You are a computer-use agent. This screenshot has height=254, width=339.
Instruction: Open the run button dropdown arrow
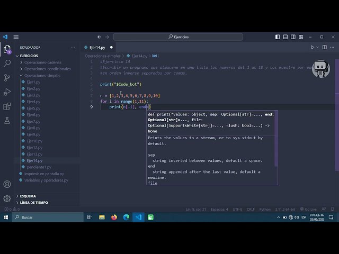[x=317, y=47]
